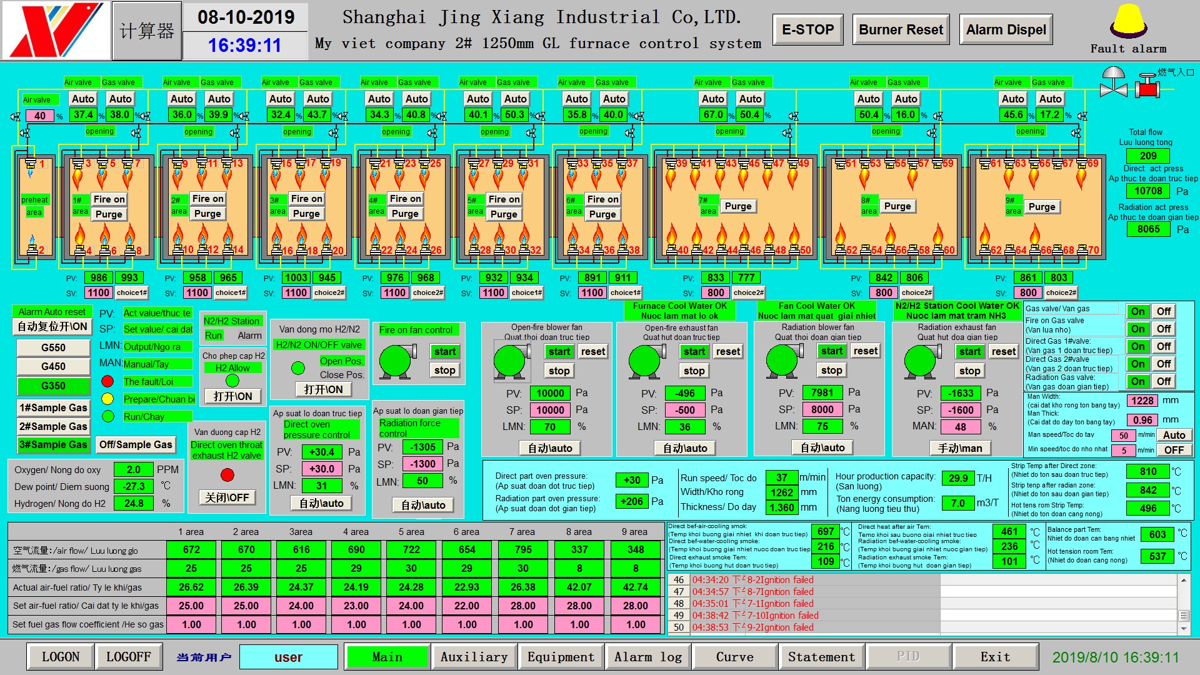Image resolution: width=1200 pixels, height=675 pixels.
Task: Open the Statement tab
Action: [x=821, y=657]
